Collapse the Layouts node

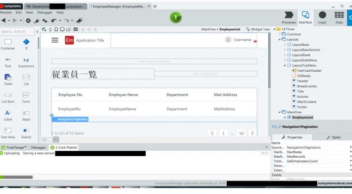pos(279,39)
